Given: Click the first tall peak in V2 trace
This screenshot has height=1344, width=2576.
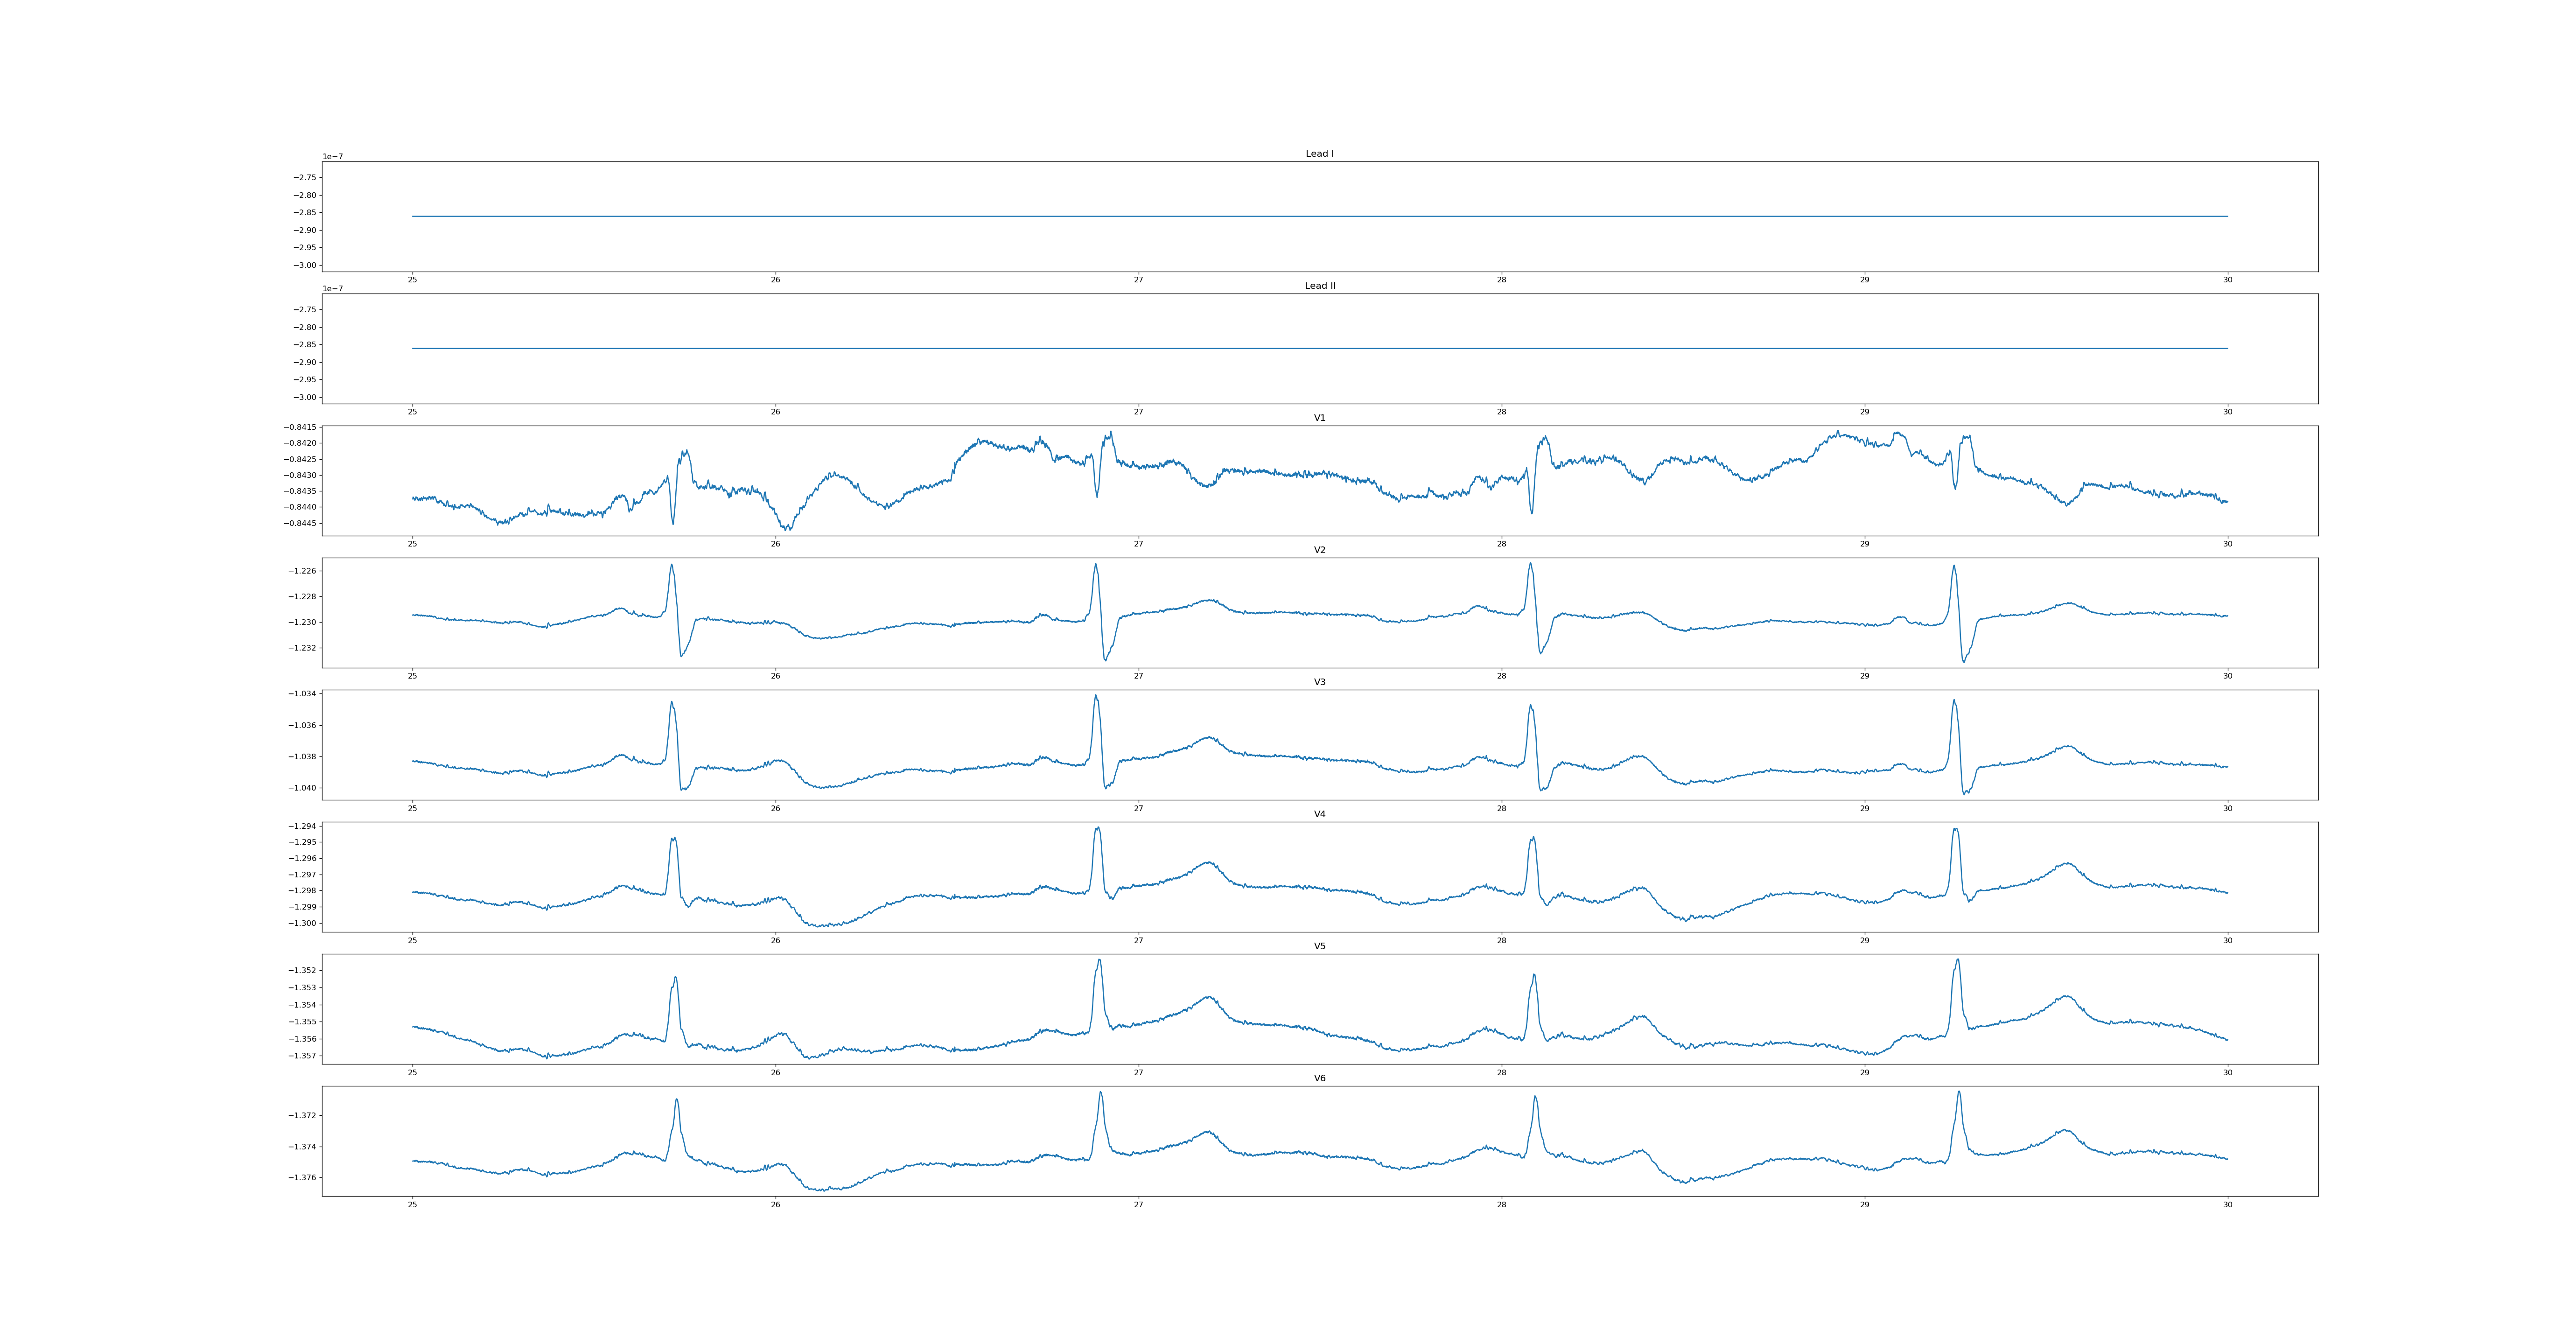Looking at the screenshot, I should (x=671, y=566).
